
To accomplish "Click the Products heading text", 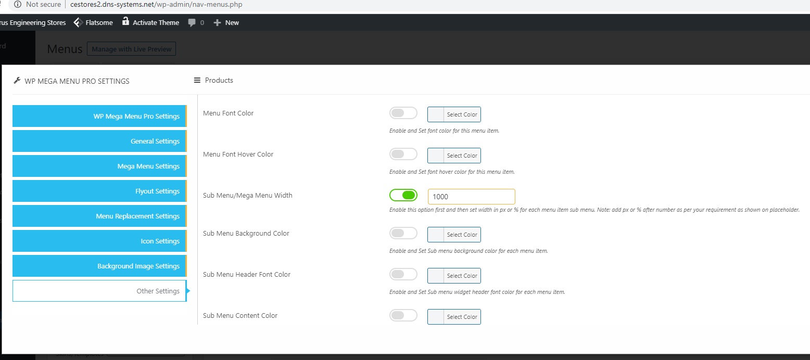I will click(219, 80).
